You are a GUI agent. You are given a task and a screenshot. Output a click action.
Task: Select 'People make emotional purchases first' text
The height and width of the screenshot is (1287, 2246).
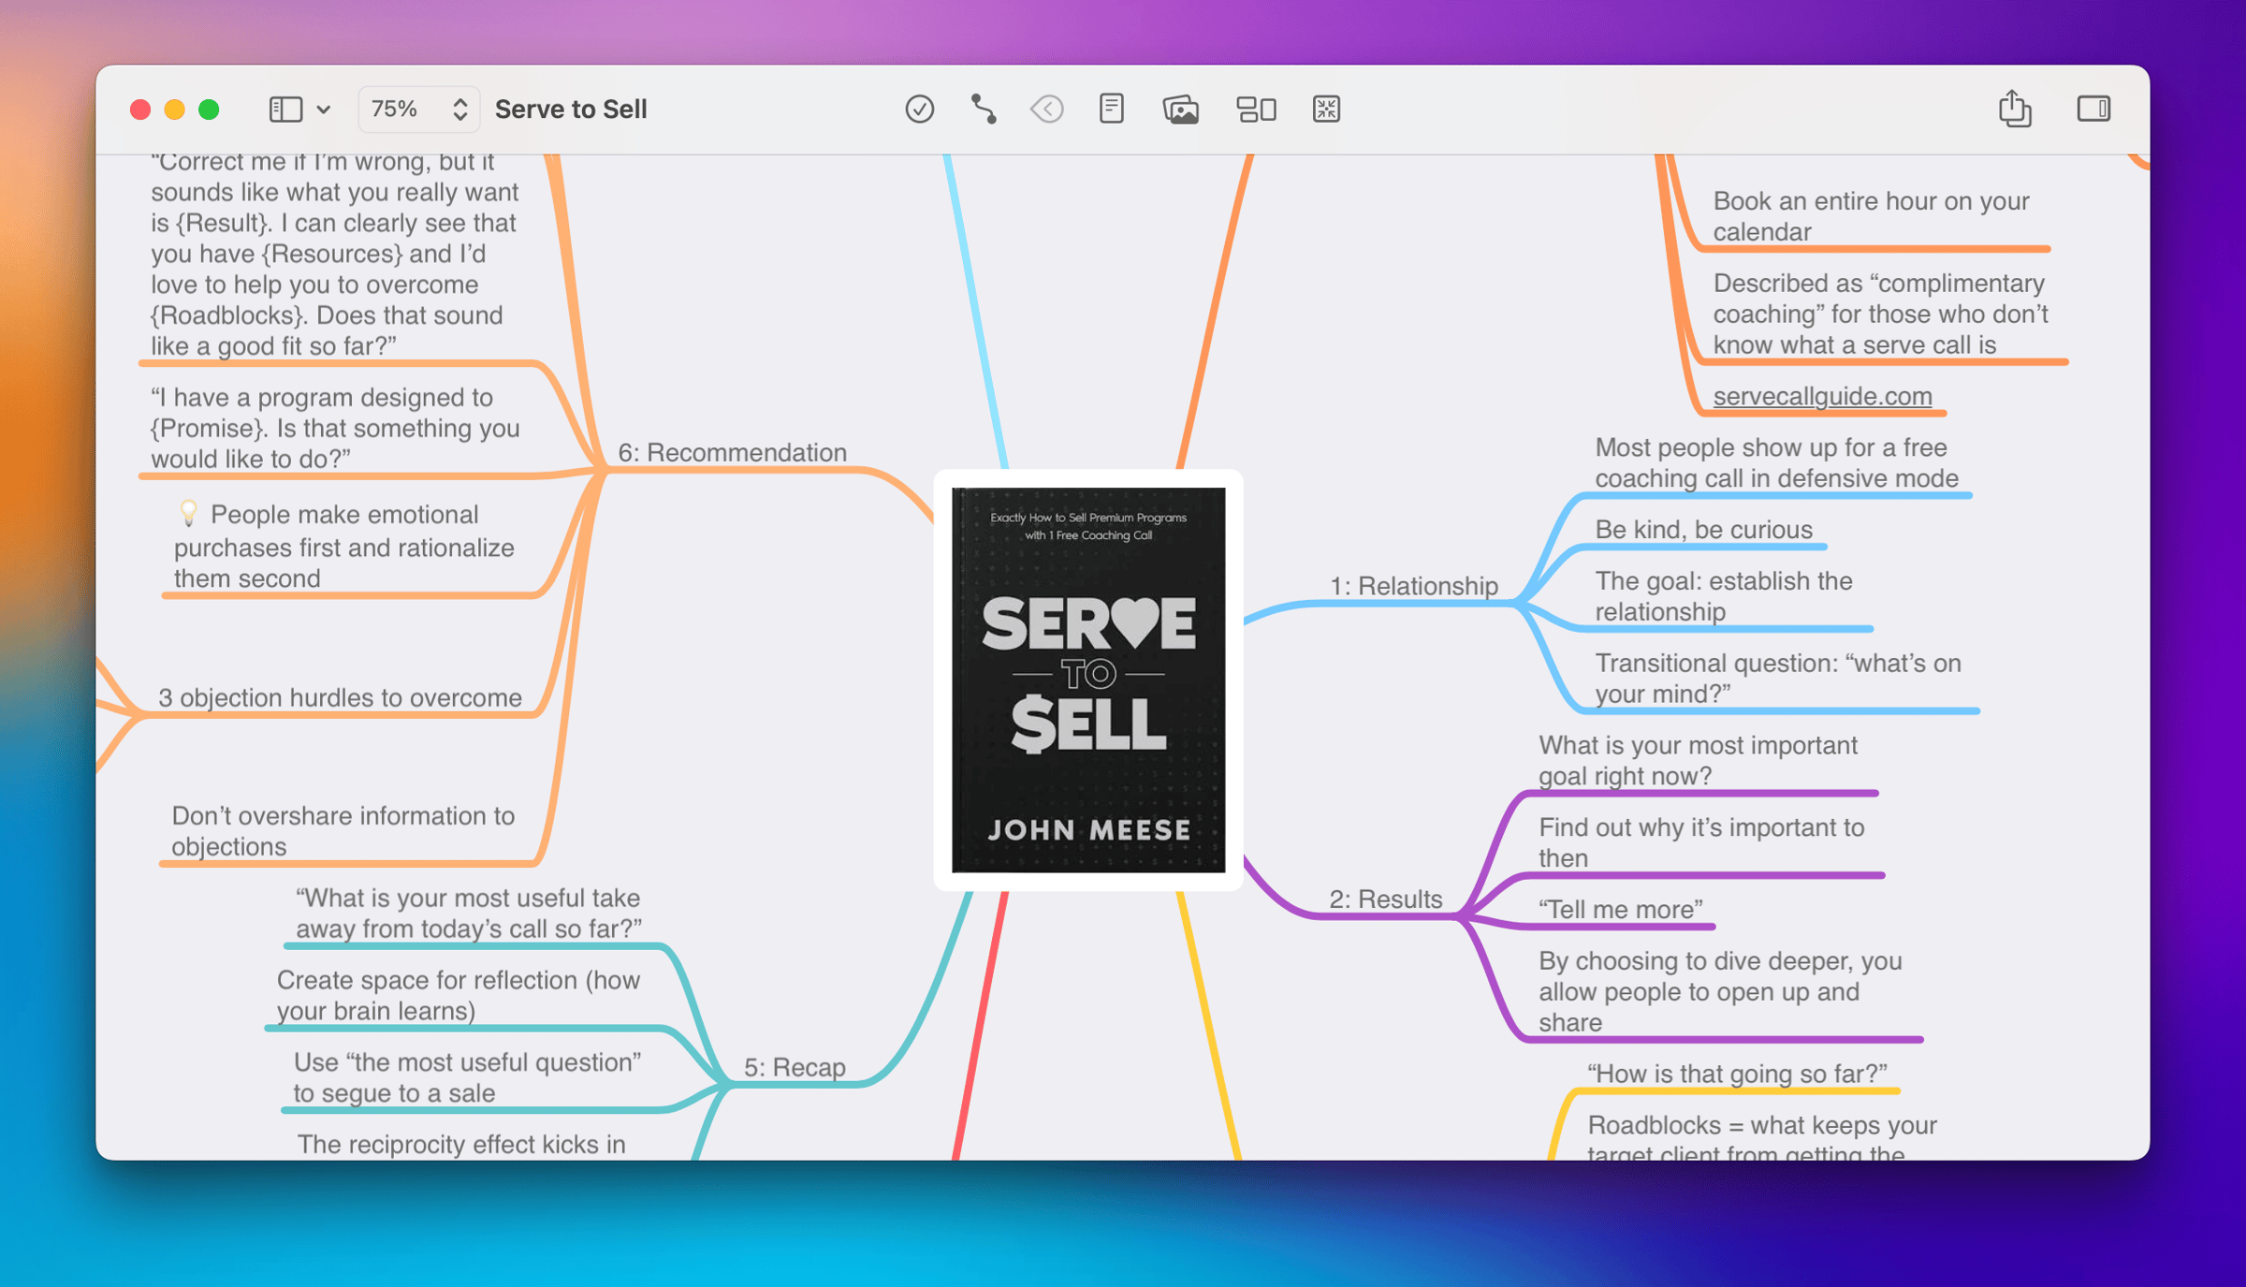point(343,547)
